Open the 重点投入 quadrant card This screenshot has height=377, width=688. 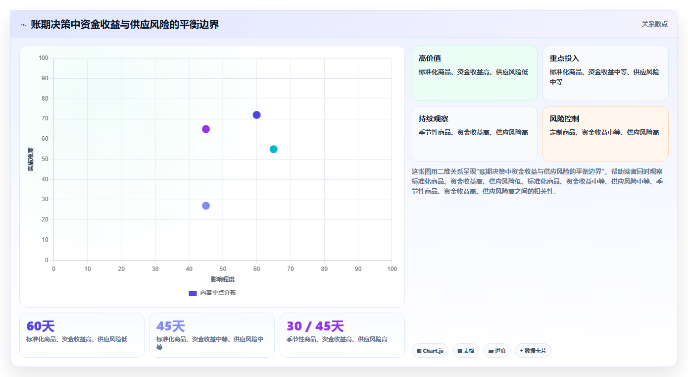pyautogui.click(x=605, y=73)
